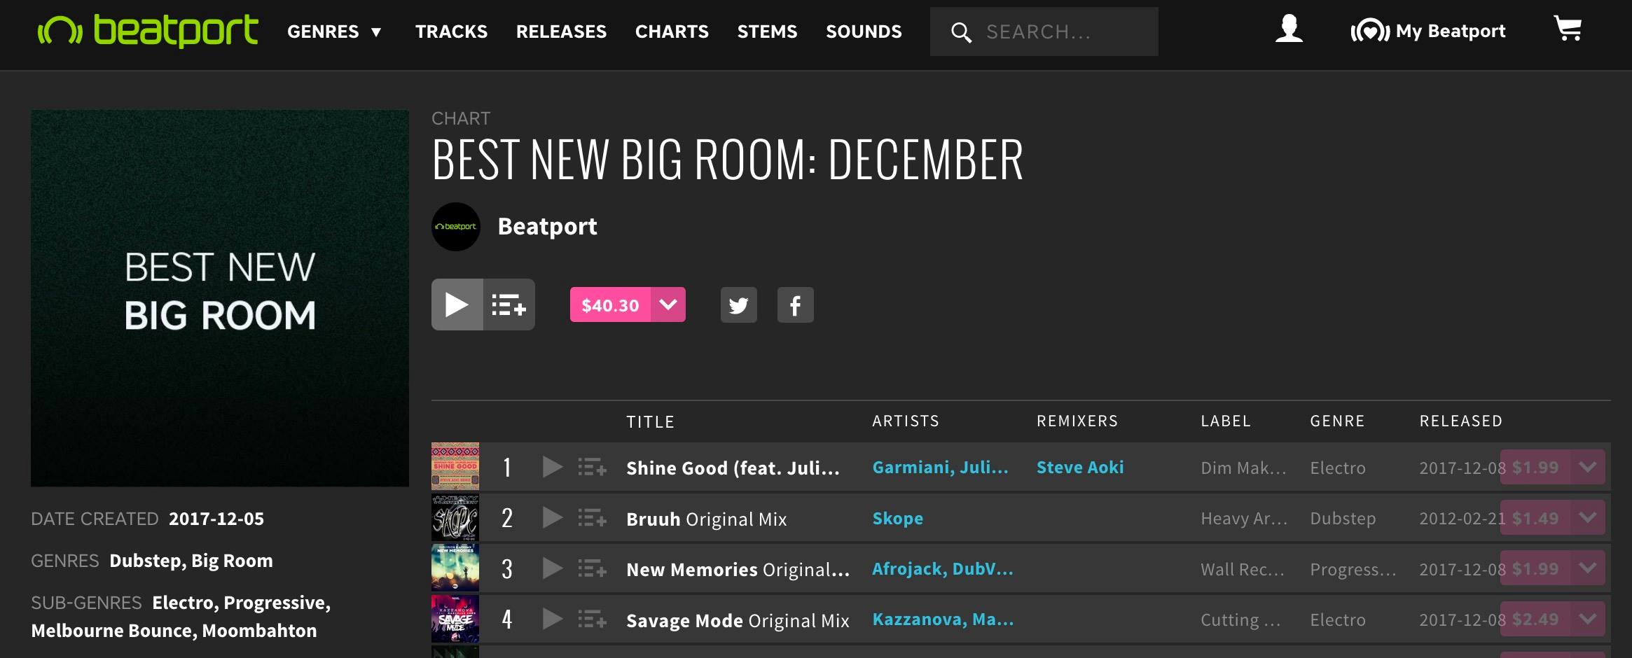The width and height of the screenshot is (1632, 658).
Task: Share chart on Facebook
Action: pos(795,305)
